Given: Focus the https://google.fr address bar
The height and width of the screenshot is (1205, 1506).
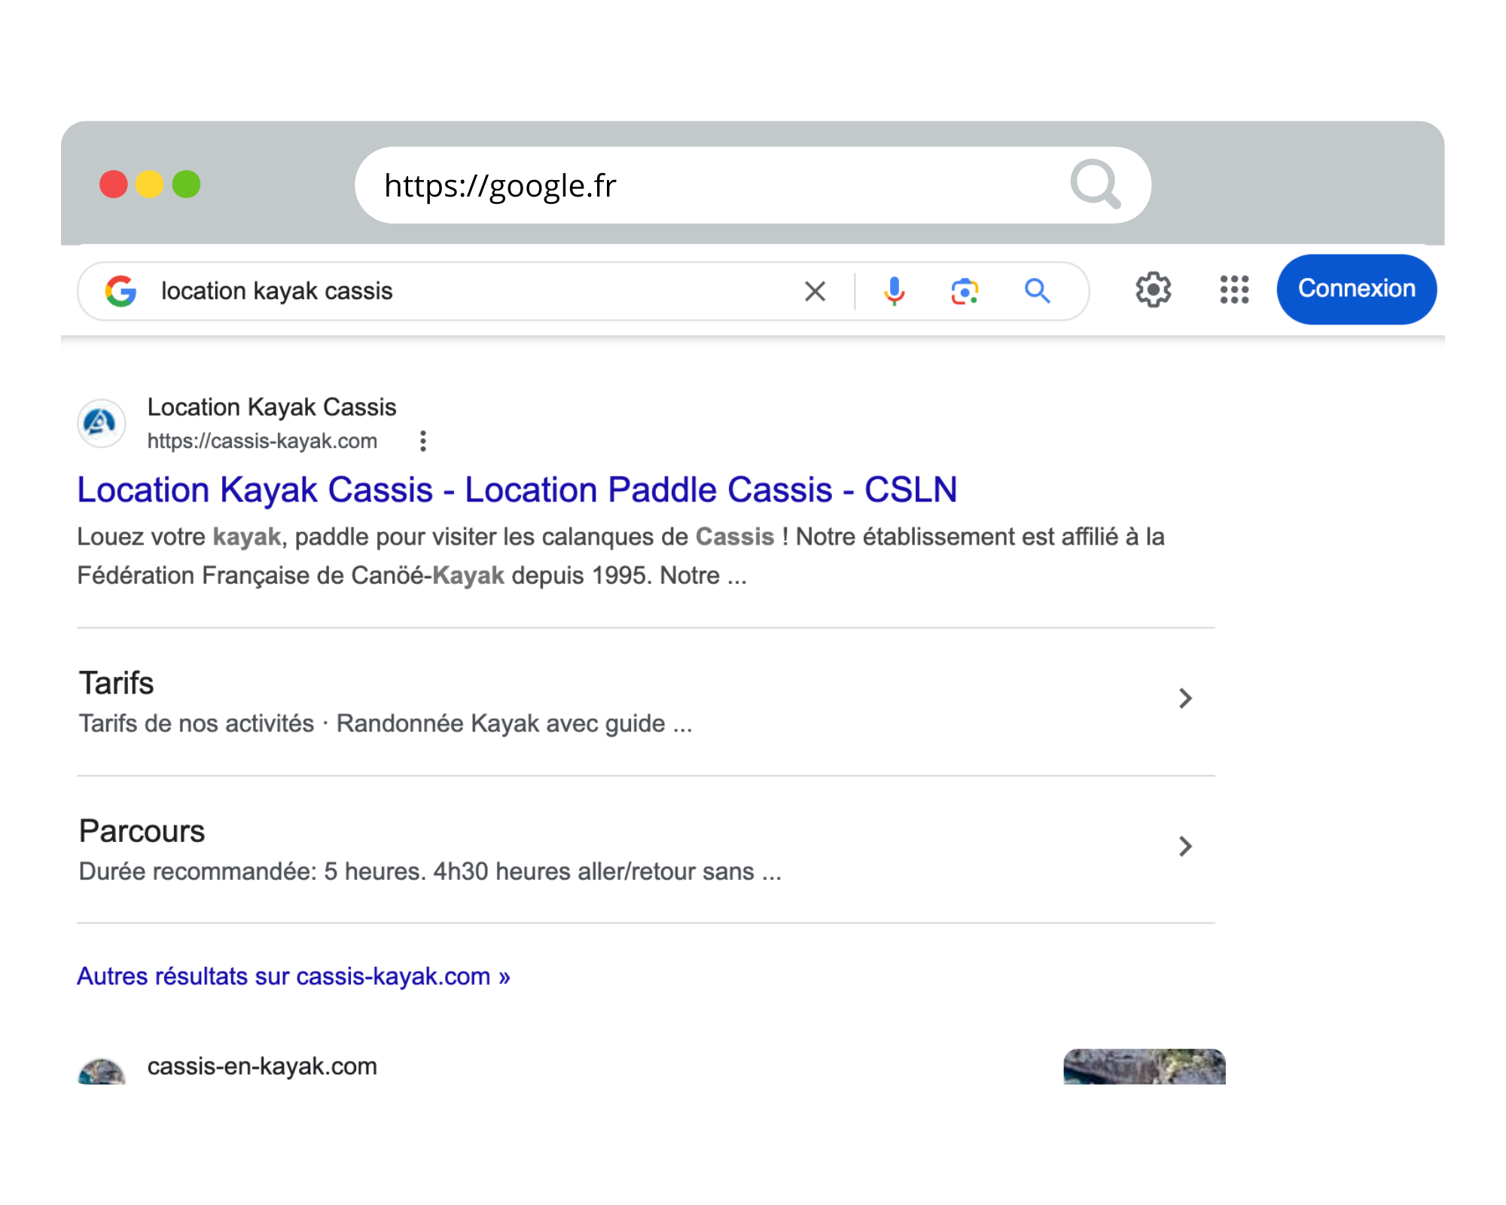Looking at the screenshot, I should coord(752,185).
